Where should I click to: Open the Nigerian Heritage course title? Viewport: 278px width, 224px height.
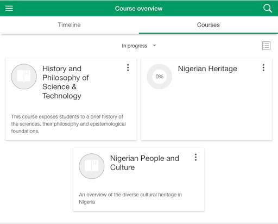click(x=207, y=69)
